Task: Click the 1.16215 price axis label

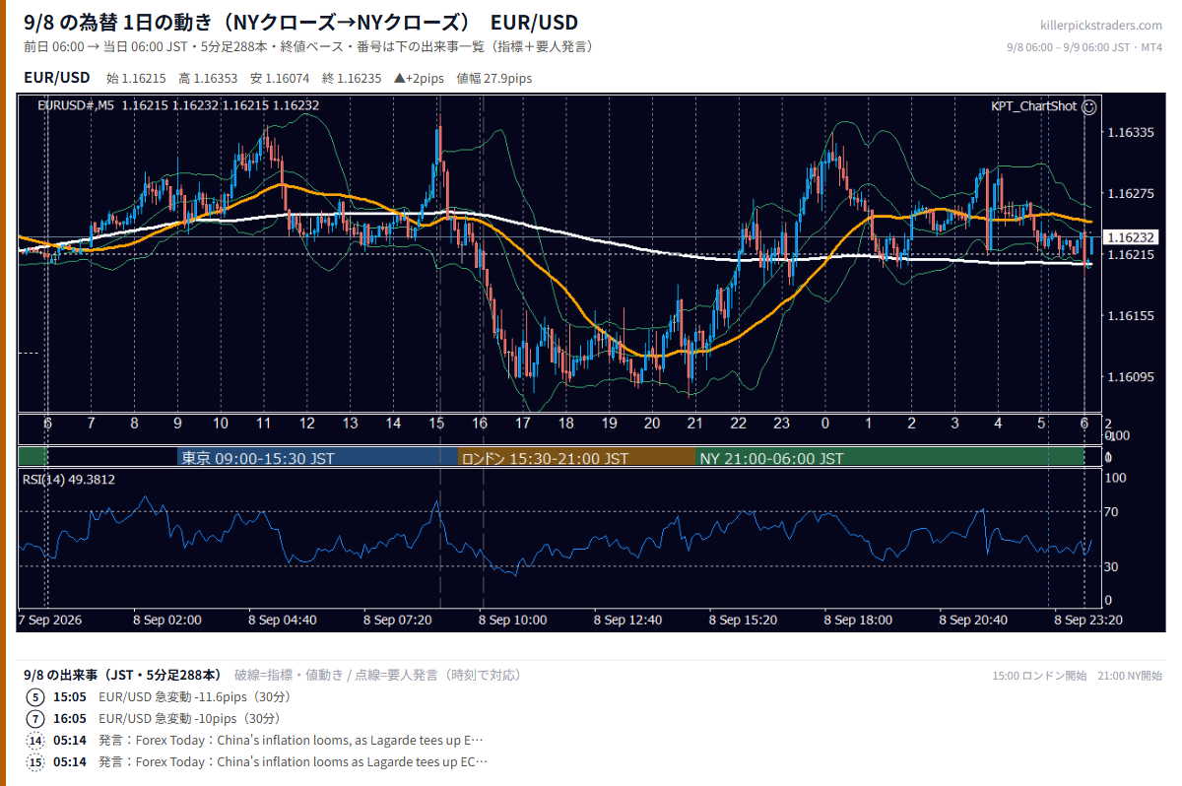Action: click(x=1130, y=255)
